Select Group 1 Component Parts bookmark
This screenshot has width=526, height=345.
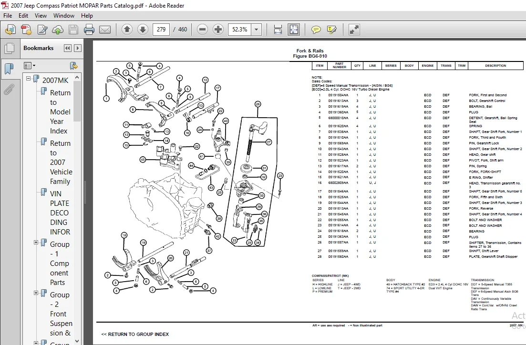[60, 264]
